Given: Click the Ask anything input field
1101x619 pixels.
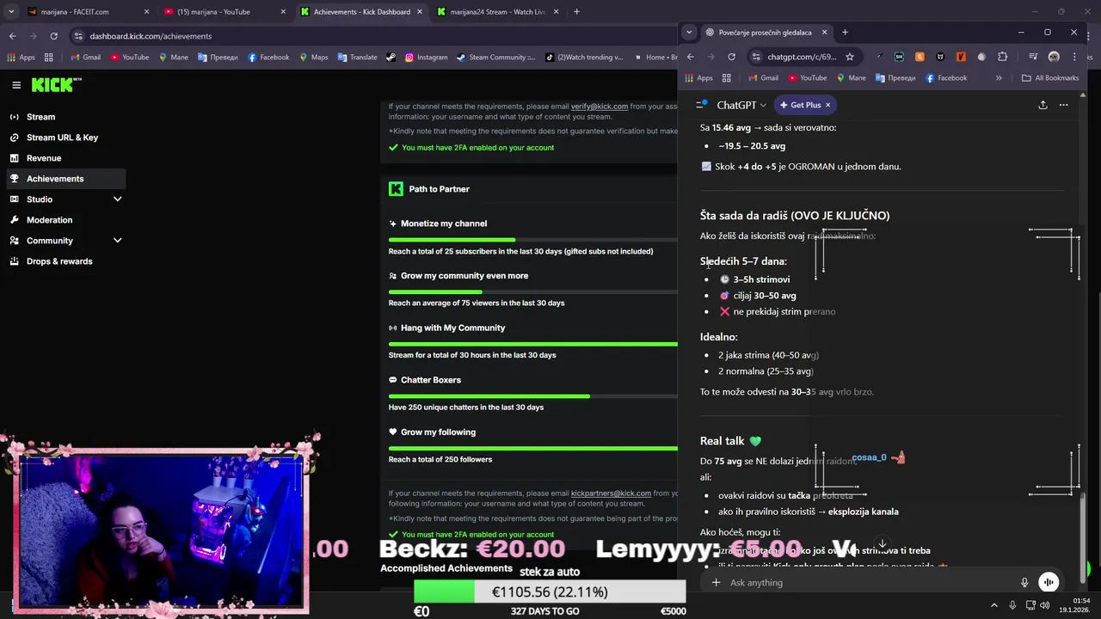Looking at the screenshot, I should click(x=870, y=583).
